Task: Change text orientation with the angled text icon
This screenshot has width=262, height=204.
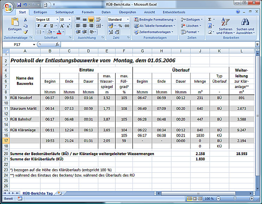Action: pos(92,32)
